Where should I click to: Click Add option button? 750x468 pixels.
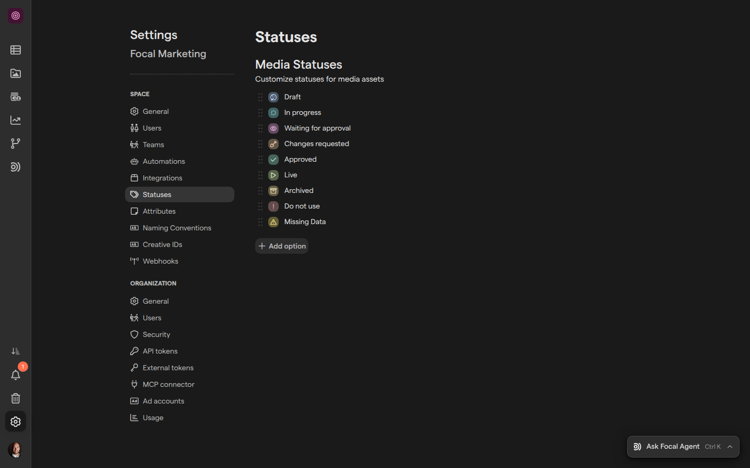point(282,246)
